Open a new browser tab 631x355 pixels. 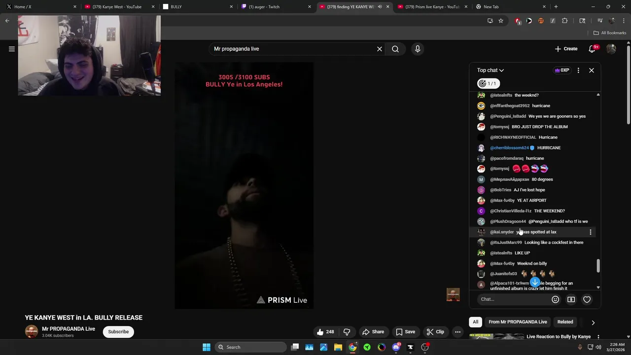click(556, 7)
